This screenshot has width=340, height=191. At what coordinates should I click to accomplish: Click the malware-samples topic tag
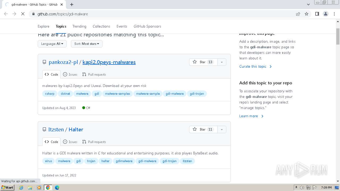[x=118, y=94]
